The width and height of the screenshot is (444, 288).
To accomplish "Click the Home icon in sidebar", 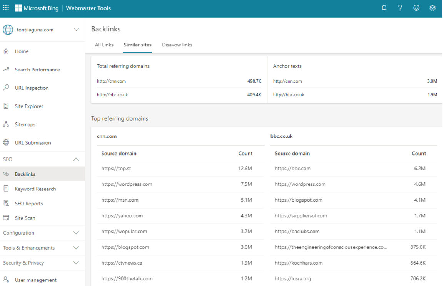I will pyautogui.click(x=6, y=51).
